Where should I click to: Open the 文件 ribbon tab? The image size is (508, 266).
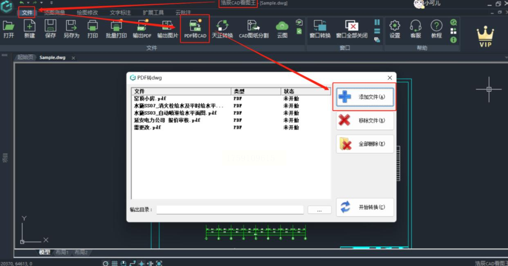27,13
